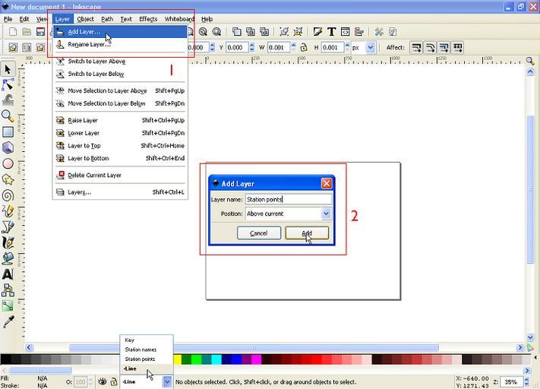Select the Node edit tool
540x389 pixels.
[x=8, y=85]
